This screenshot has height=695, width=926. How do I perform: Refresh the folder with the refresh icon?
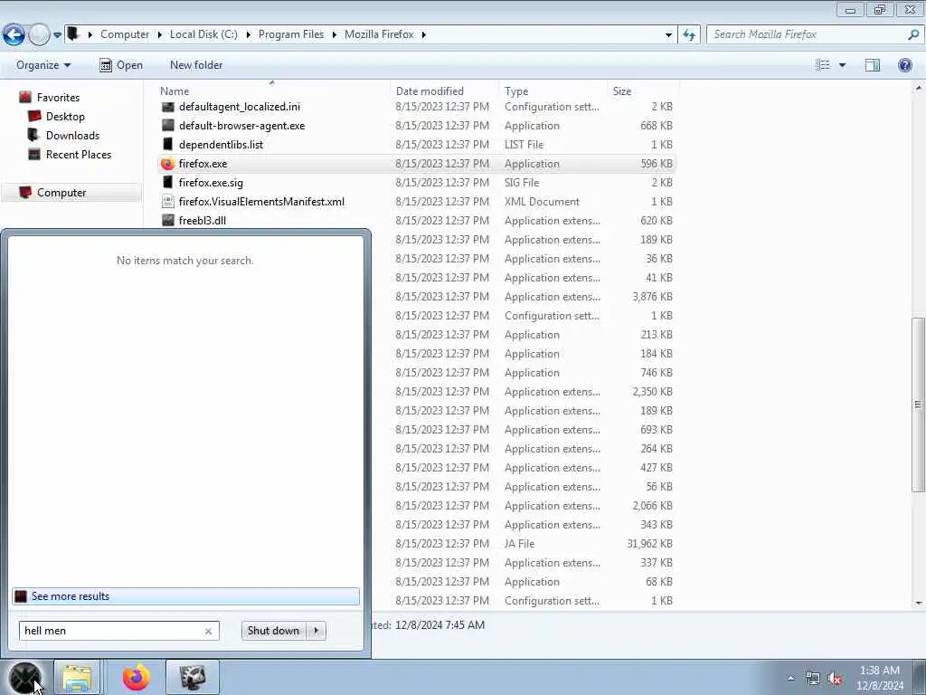click(689, 35)
